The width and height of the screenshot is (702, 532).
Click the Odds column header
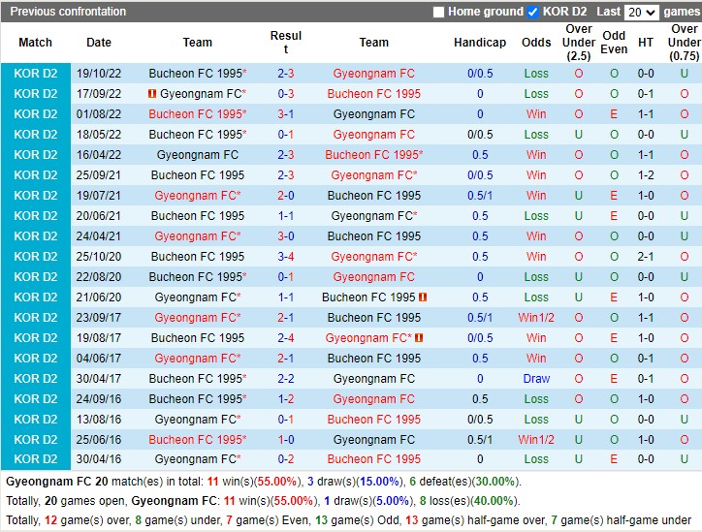coord(536,43)
